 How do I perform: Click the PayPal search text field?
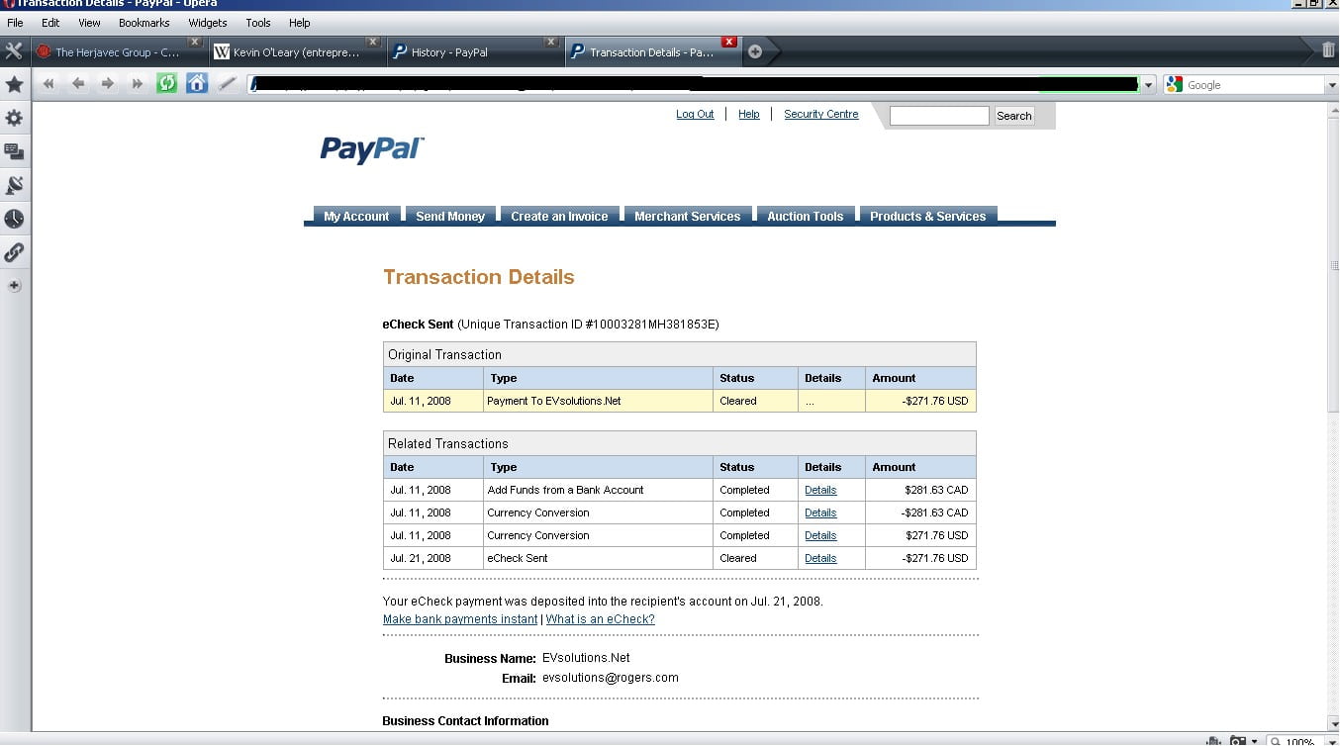click(x=939, y=116)
